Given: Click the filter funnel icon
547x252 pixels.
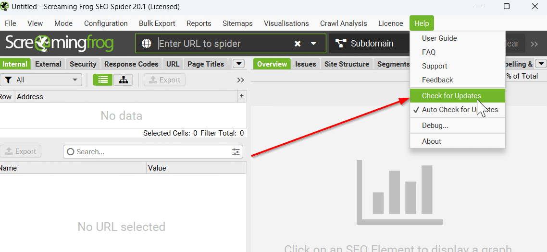Looking at the screenshot, I should coord(8,80).
